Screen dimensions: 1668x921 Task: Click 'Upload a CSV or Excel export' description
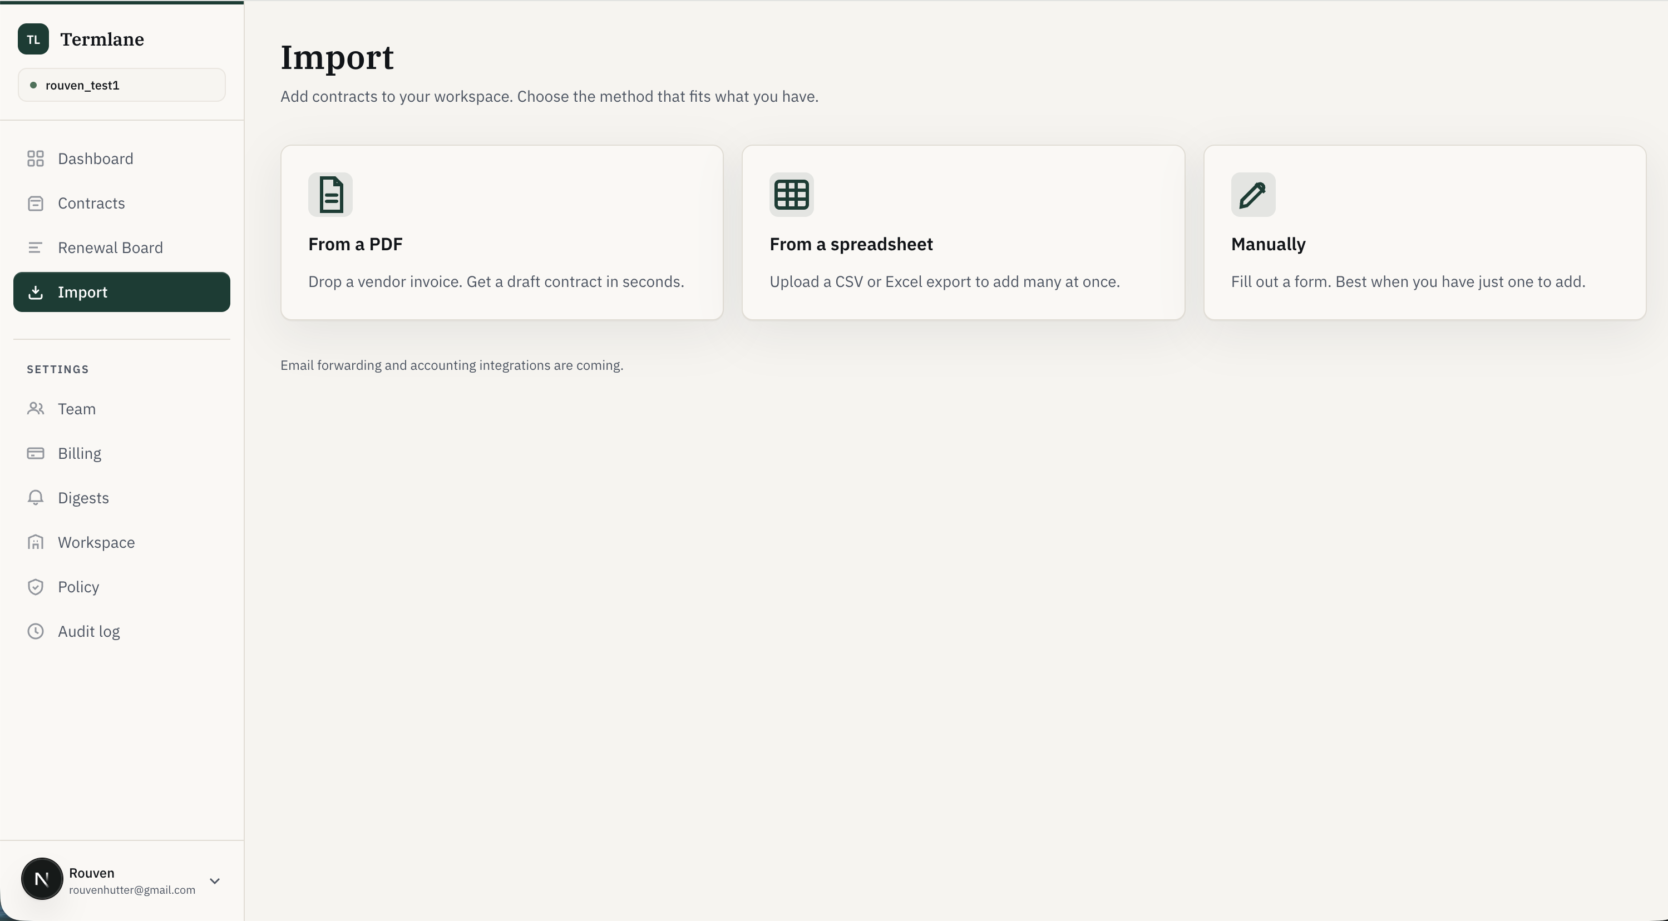click(944, 281)
